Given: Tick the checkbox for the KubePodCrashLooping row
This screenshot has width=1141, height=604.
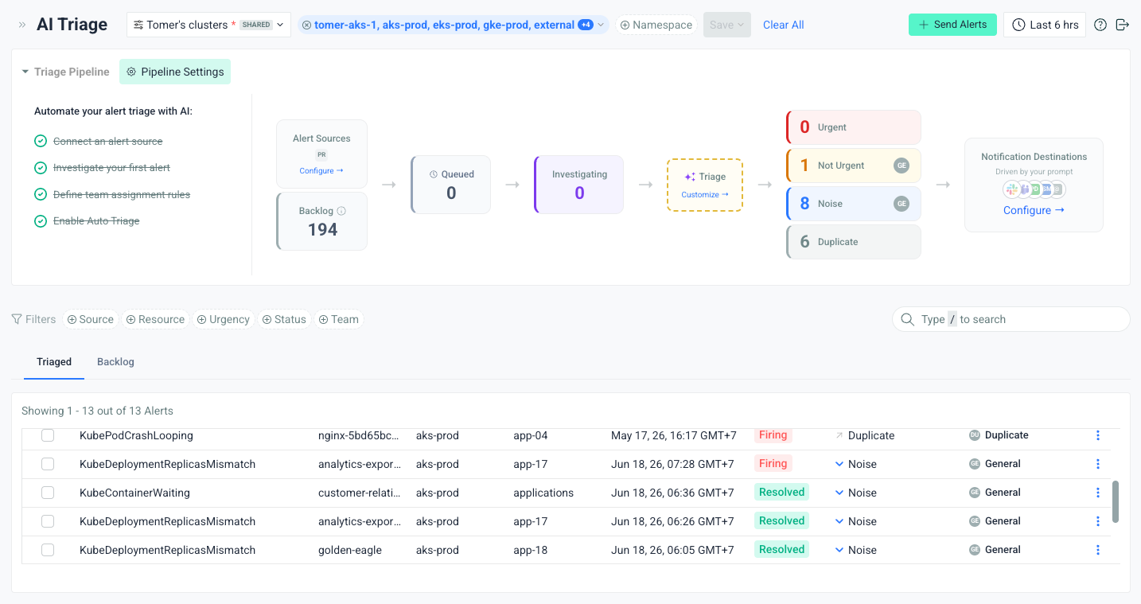Looking at the screenshot, I should [48, 435].
